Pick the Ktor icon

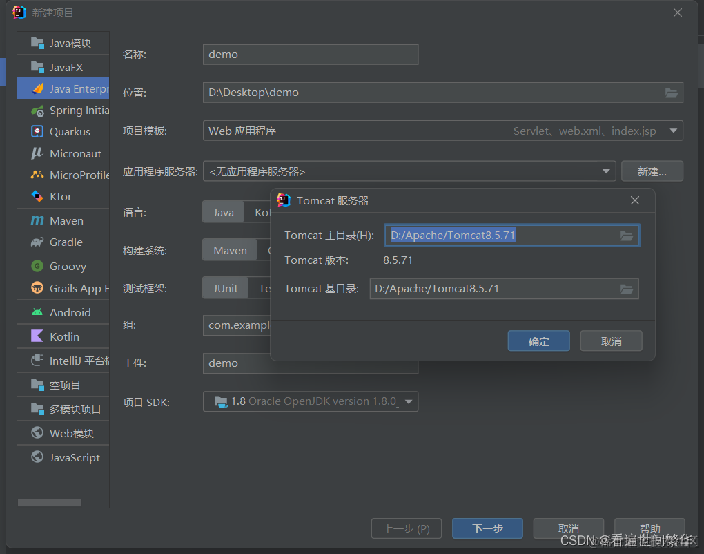37,196
